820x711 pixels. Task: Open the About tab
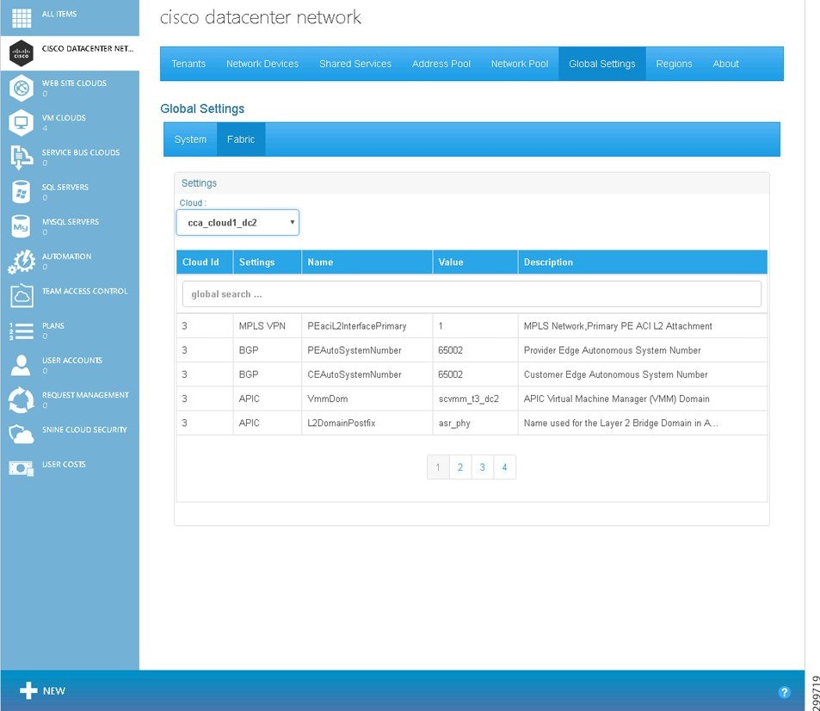tap(726, 64)
